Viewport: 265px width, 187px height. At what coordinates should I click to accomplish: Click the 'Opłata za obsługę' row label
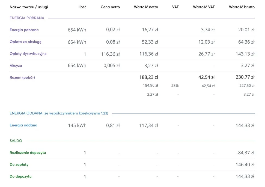[25, 42]
